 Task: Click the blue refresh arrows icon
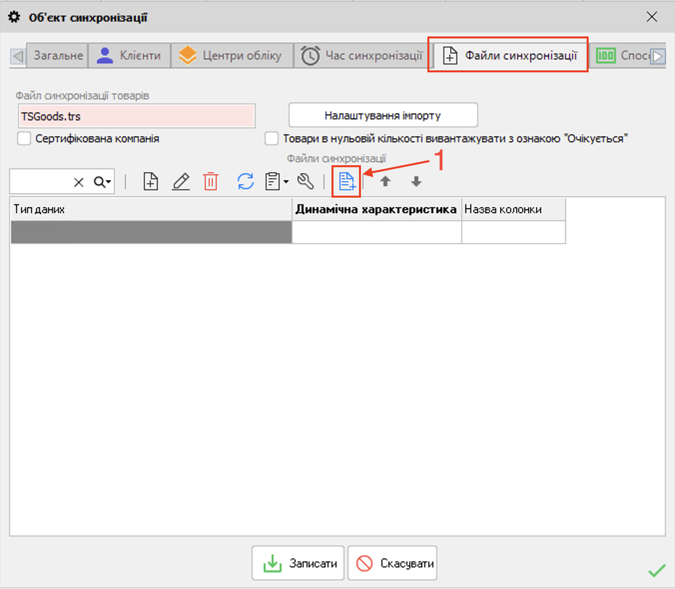[245, 181]
